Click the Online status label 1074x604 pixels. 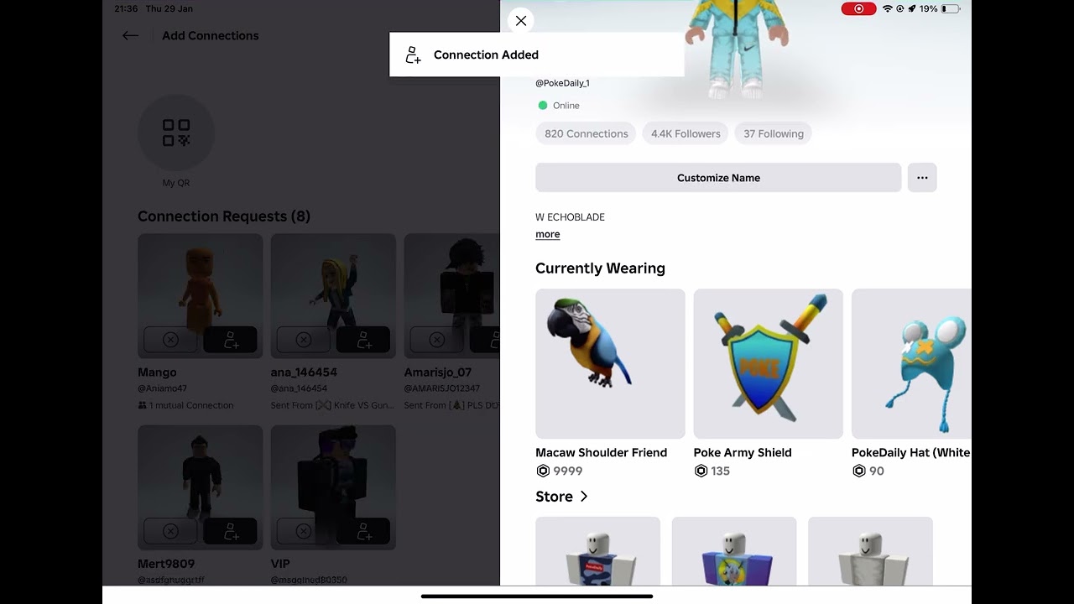click(x=566, y=106)
